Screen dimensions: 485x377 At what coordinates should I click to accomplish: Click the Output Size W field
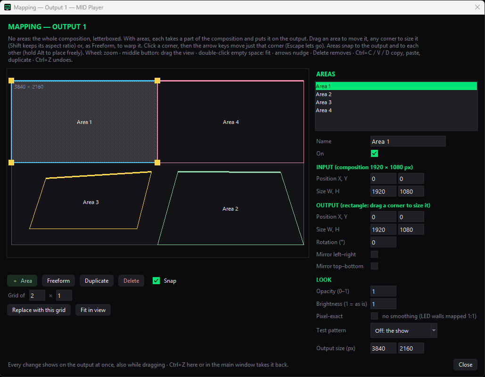coord(383,229)
